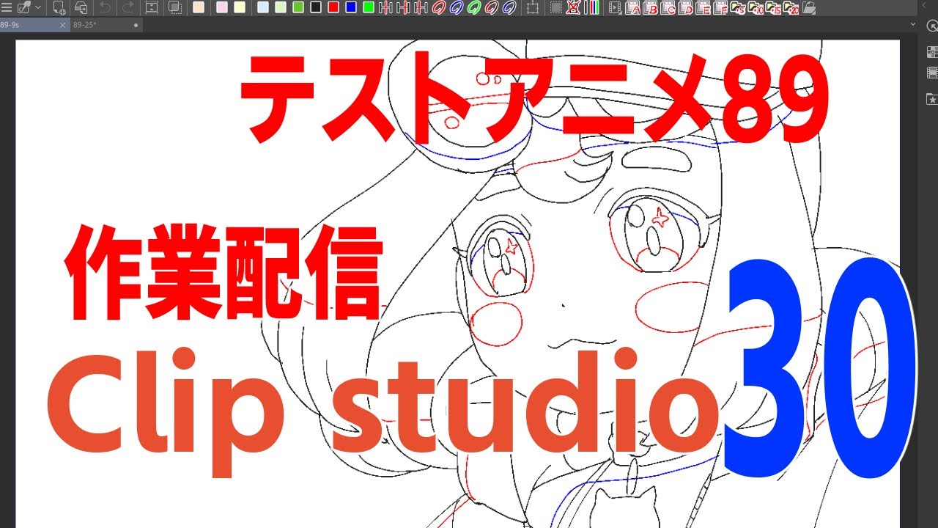Expand the dropdown arrow beside the pen preset
Viewport: 938px width, 528px height.
pos(37,7)
